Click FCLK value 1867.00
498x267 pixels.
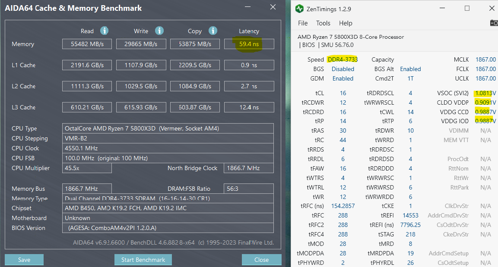(x=485, y=69)
